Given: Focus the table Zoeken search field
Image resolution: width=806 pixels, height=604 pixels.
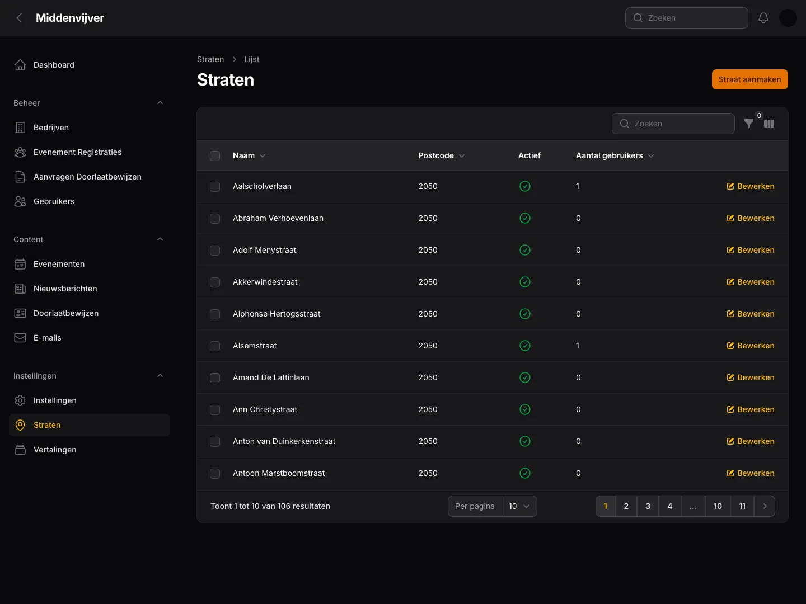Looking at the screenshot, I should (673, 124).
